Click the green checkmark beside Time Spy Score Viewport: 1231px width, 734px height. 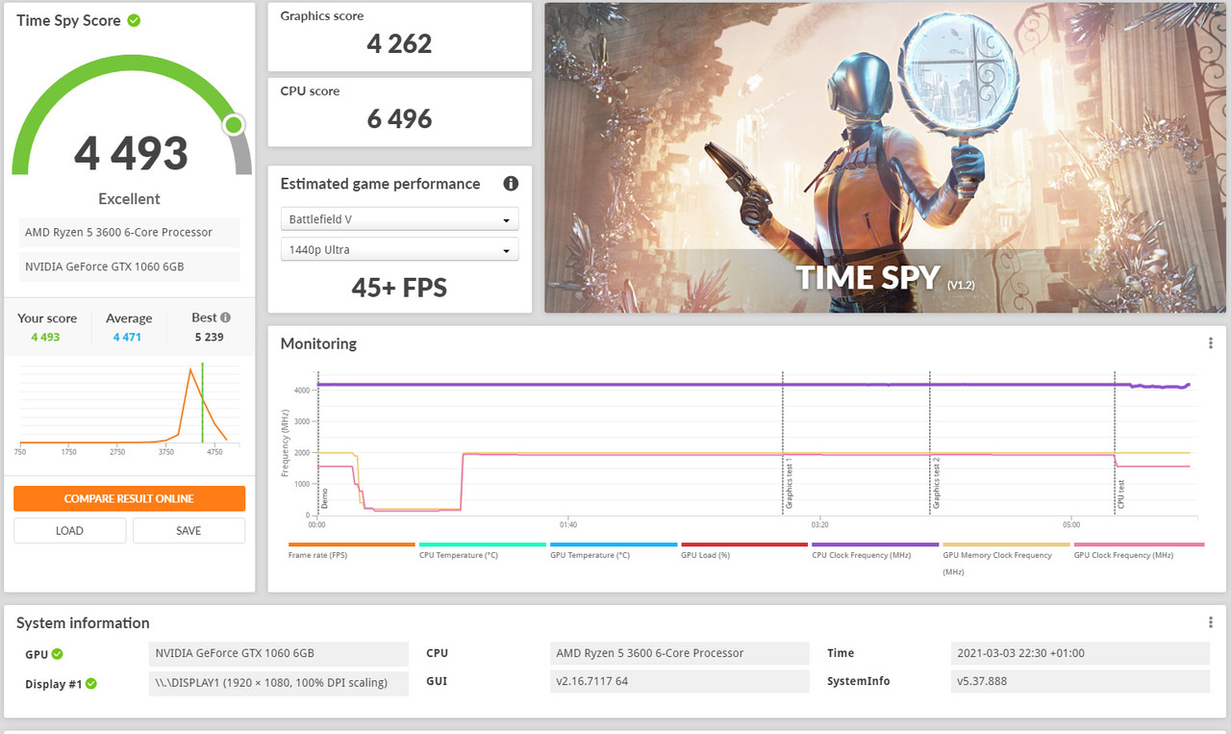pyautogui.click(x=136, y=19)
